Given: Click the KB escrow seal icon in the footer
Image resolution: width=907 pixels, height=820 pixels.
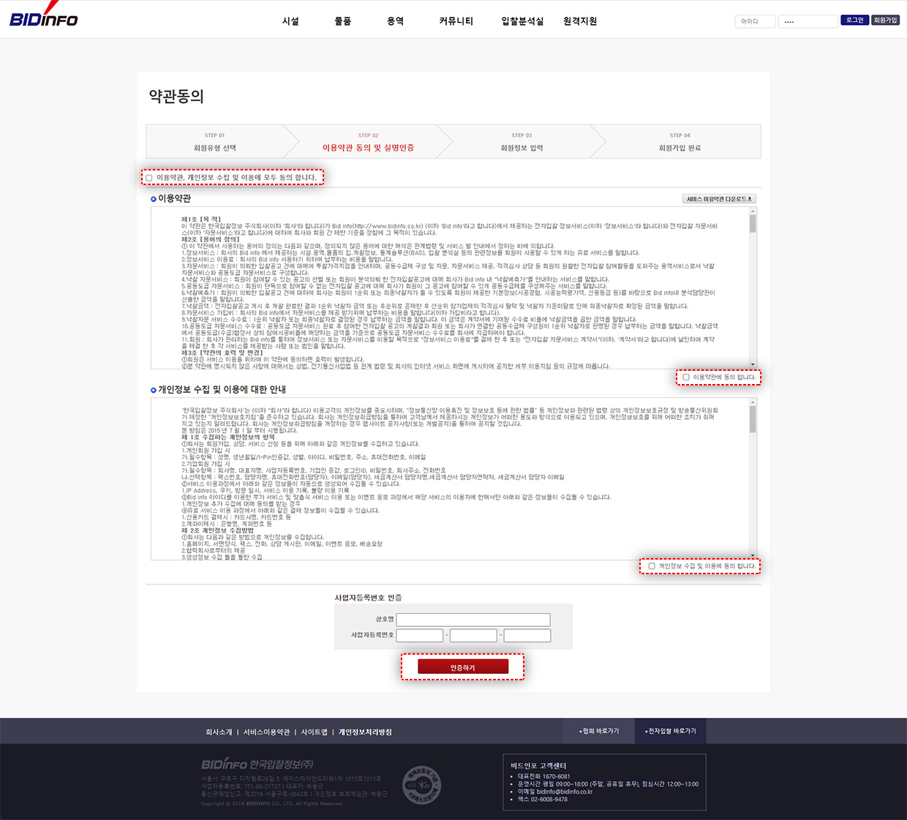Looking at the screenshot, I should pos(424,784).
